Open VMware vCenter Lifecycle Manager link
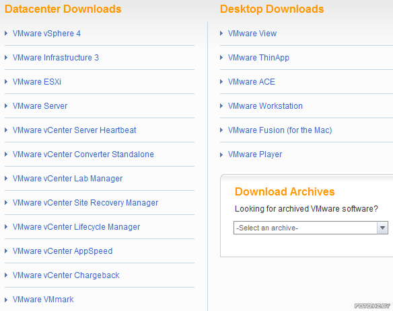The width and height of the screenshot is (393, 311). [x=77, y=227]
